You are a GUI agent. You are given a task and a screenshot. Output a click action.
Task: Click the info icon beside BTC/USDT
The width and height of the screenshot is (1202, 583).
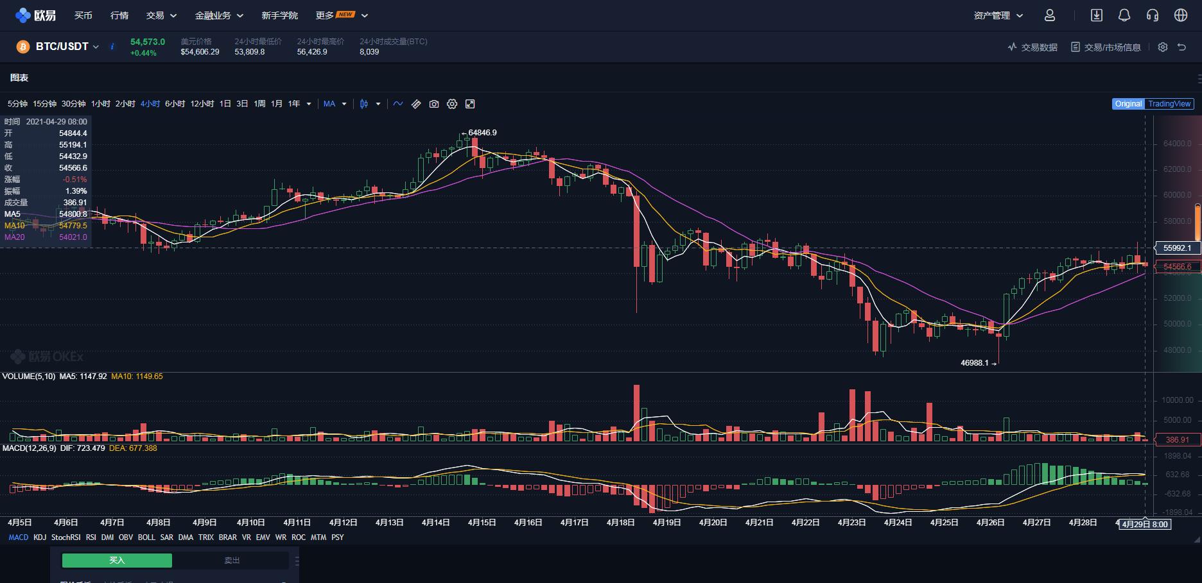(x=112, y=46)
